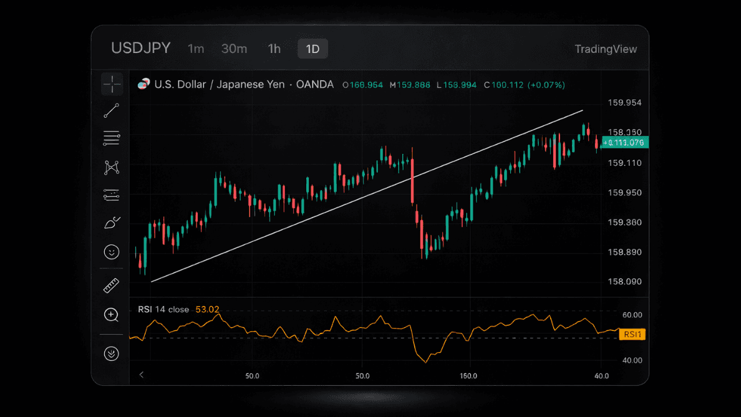The height and width of the screenshot is (417, 741).
Task: Click the zoom in magnifier tool
Action: point(112,315)
